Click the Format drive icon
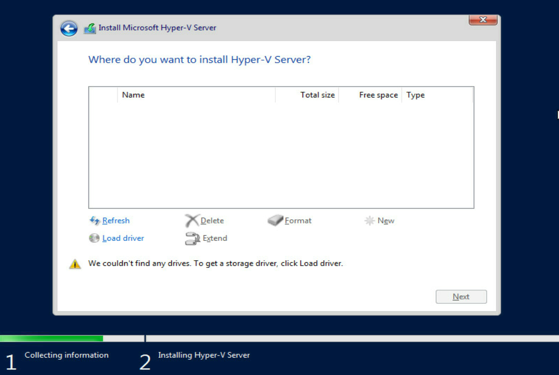The height and width of the screenshot is (375, 559). [275, 220]
